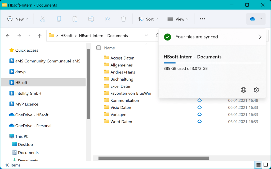Image resolution: width=271 pixels, height=169 pixels.
Task: Open the See more ellipsis menu
Action: click(202, 19)
